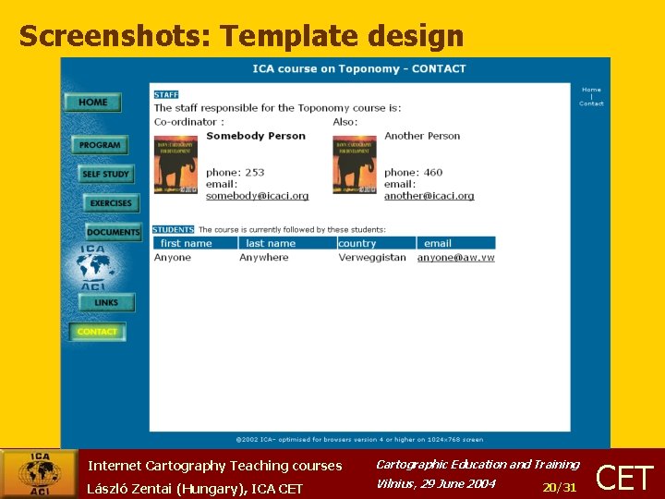Select the 'email' column header
This screenshot has height=499, width=665.
pyautogui.click(x=456, y=243)
